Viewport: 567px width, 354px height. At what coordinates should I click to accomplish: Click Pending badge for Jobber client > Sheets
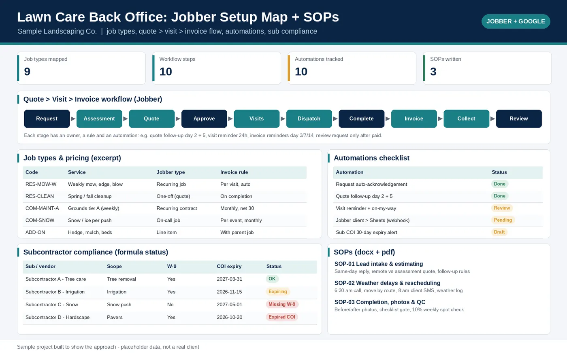click(x=503, y=220)
